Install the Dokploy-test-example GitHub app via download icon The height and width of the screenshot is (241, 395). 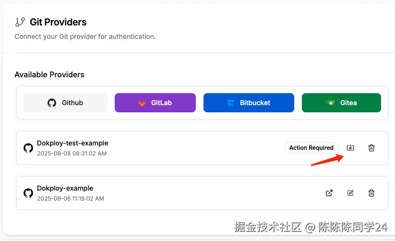click(350, 148)
